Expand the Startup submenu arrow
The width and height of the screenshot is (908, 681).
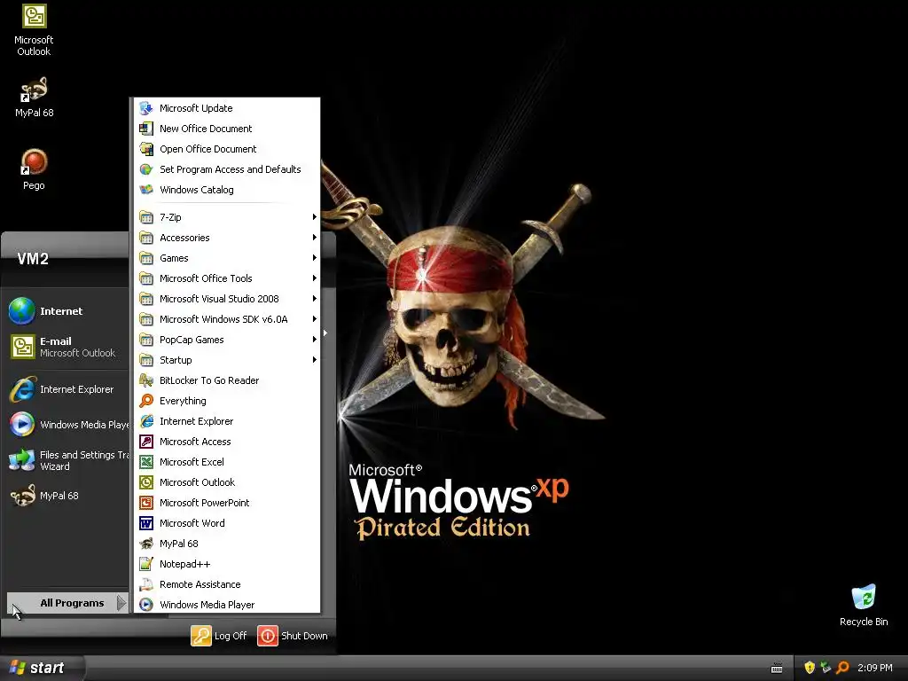[315, 360]
